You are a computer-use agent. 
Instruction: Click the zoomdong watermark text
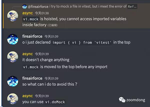pos(135,100)
